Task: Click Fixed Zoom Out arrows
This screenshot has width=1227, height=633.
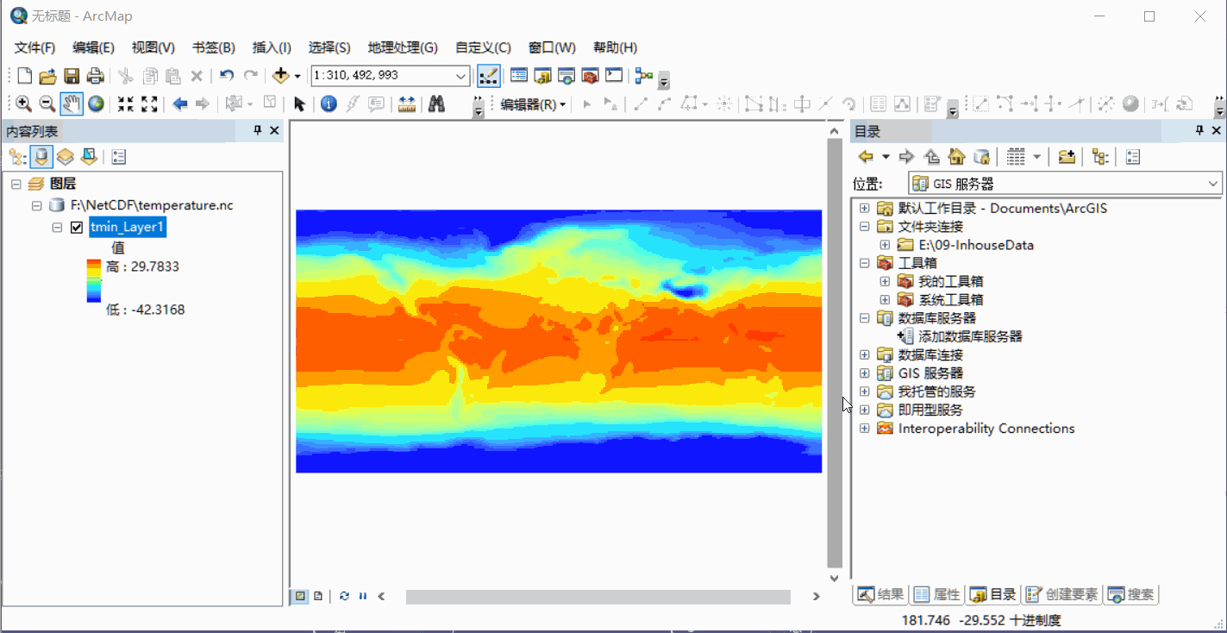Action: (x=149, y=104)
